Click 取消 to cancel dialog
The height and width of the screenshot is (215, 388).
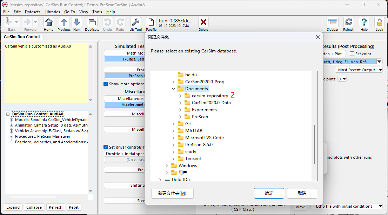[302, 193]
